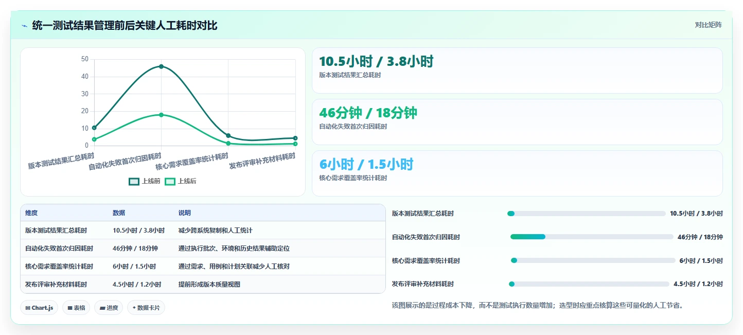This screenshot has height=335, width=743.
Task: Click the 进度 chip icon
Action: tap(102, 308)
